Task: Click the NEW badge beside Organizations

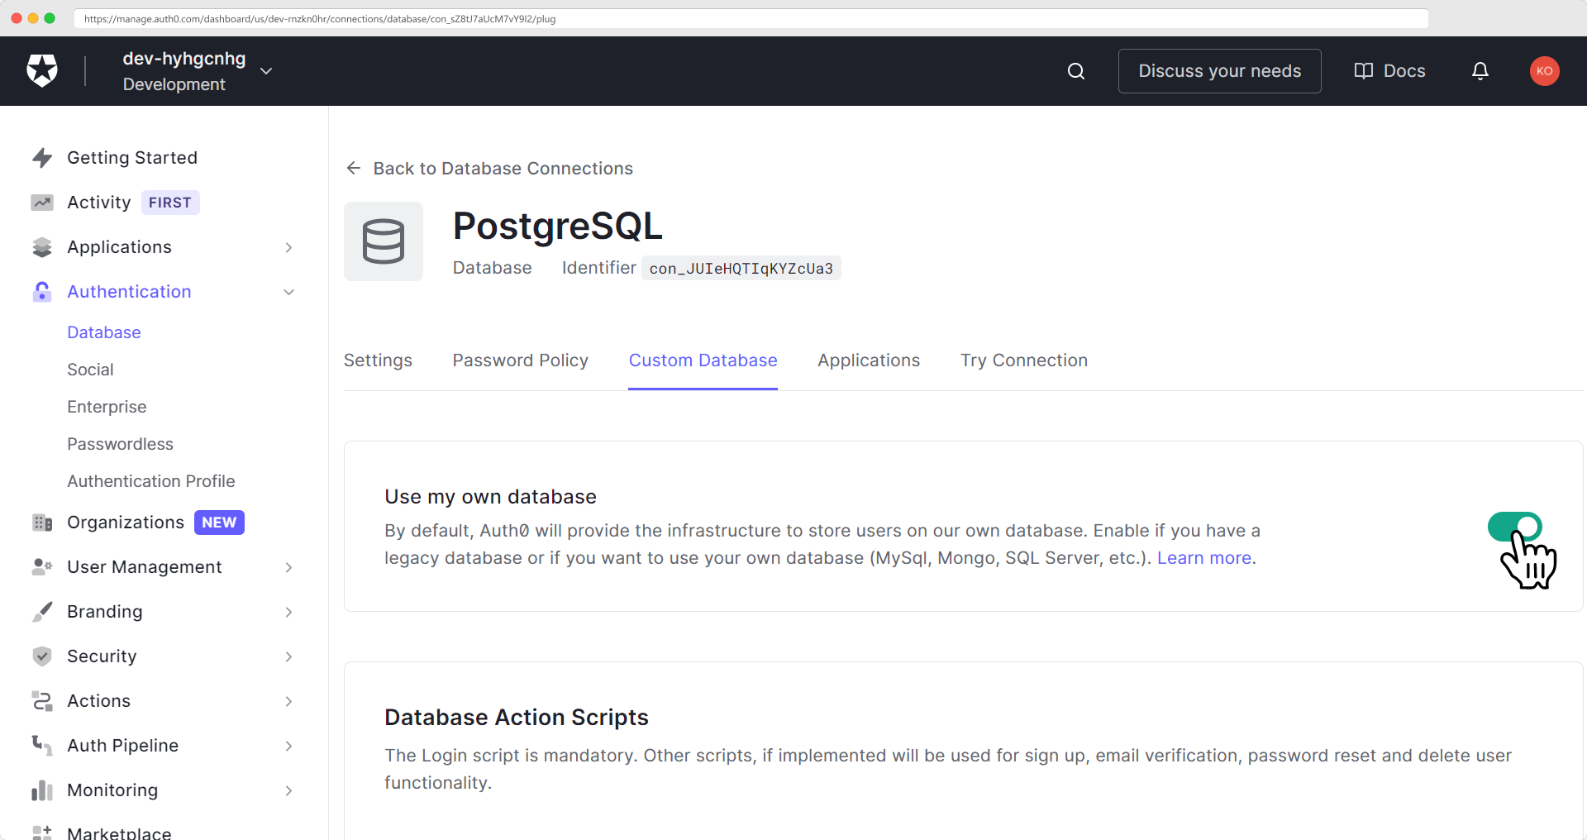Action: (219, 523)
